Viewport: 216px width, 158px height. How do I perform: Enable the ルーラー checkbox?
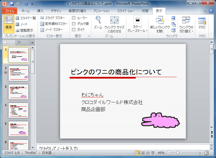pos(74,18)
